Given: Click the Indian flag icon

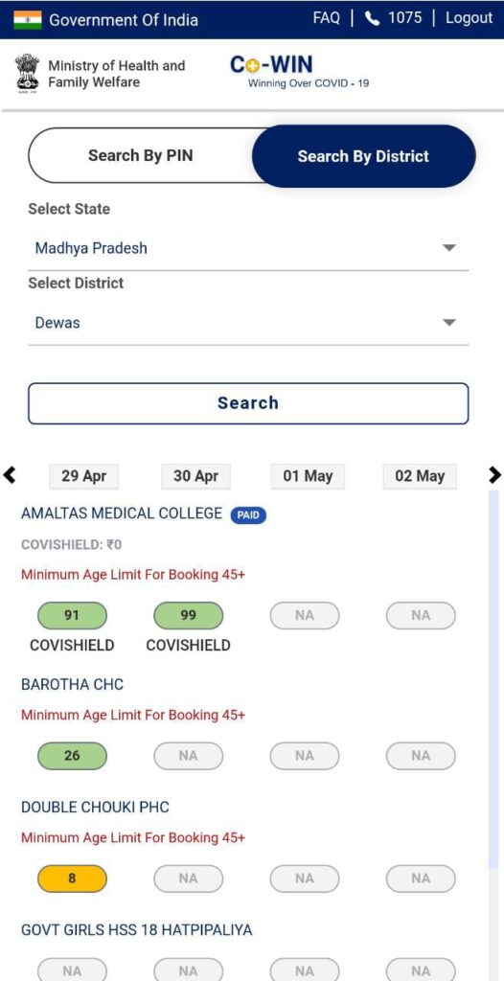Looking at the screenshot, I should [x=27, y=19].
